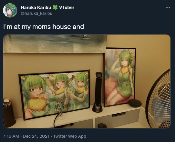Click the green clover emoji in name
Image resolution: width=175 pixels, height=142 pixels.
[55, 8]
